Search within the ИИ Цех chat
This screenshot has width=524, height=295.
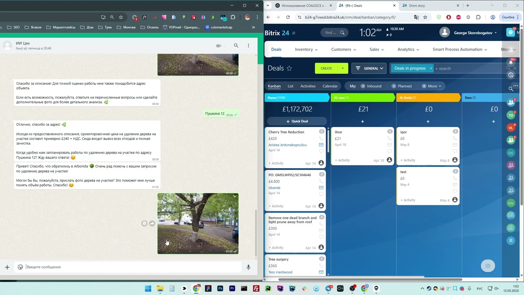pos(236,45)
